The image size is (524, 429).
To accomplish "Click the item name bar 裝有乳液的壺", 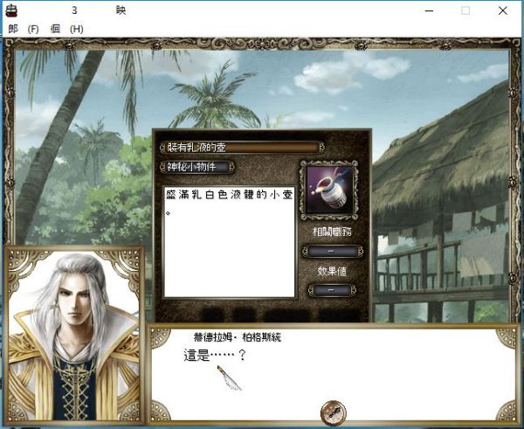I will [x=242, y=147].
